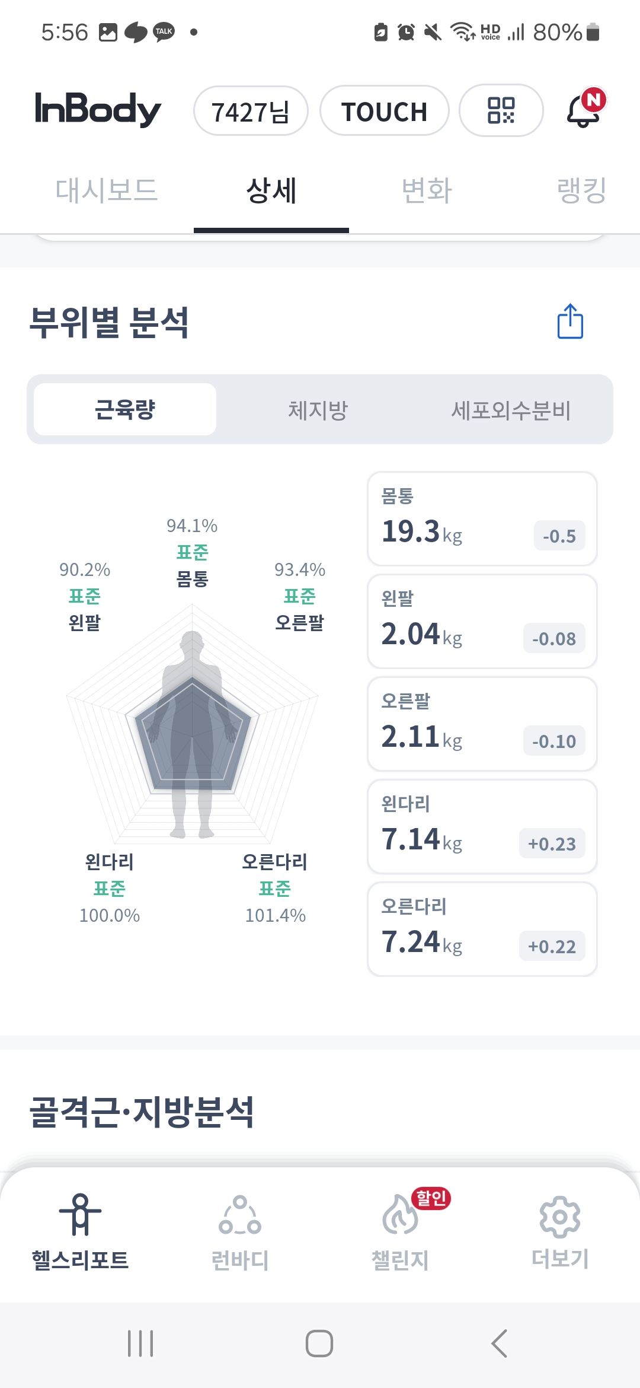Tap the Android back button
This screenshot has width=640, height=1388.
pyautogui.click(x=499, y=1344)
